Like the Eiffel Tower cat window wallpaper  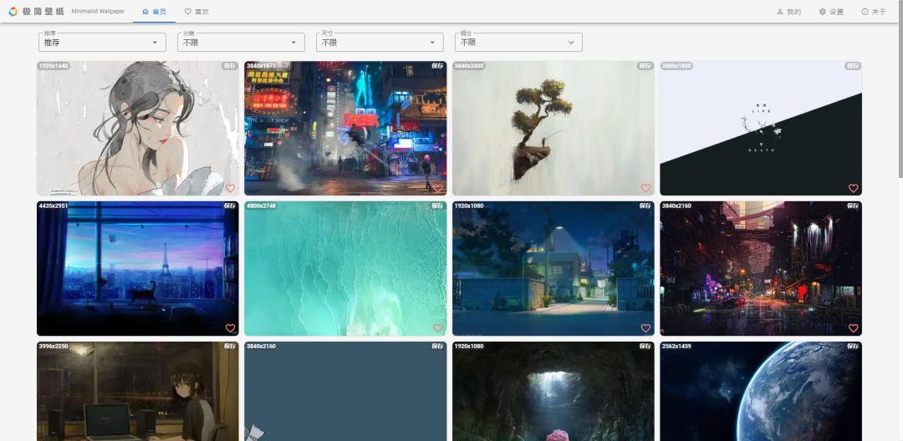(x=231, y=328)
